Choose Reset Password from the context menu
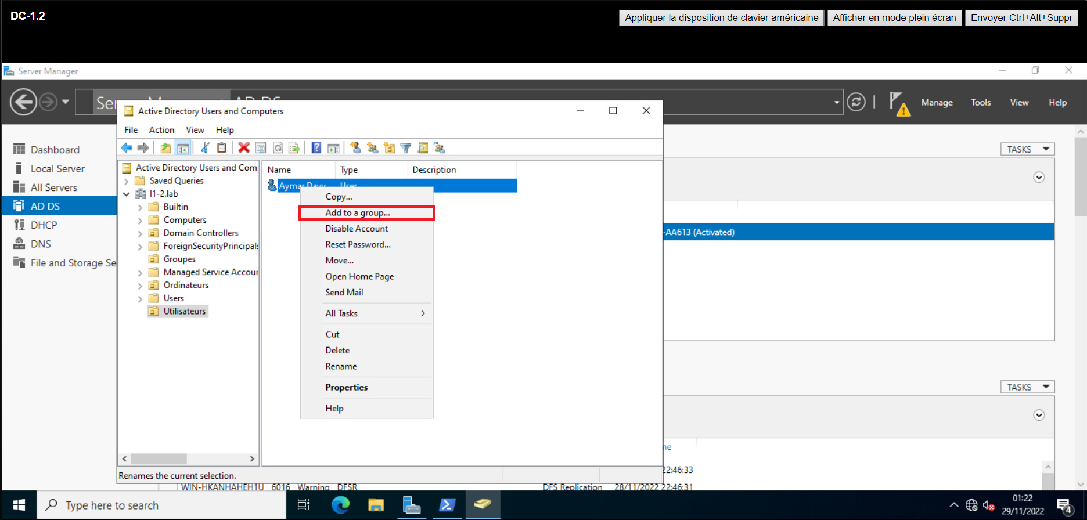Viewport: 1087px width, 520px height. pos(367,244)
